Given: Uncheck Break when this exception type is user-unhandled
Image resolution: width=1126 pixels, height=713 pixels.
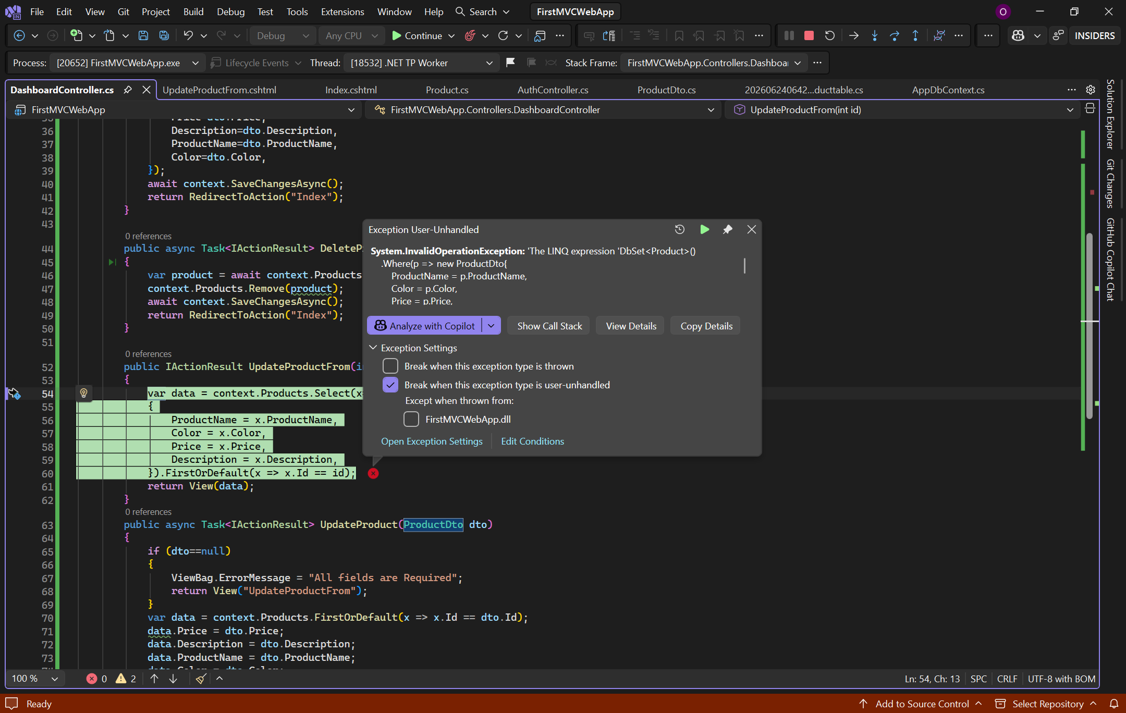Looking at the screenshot, I should [390, 385].
